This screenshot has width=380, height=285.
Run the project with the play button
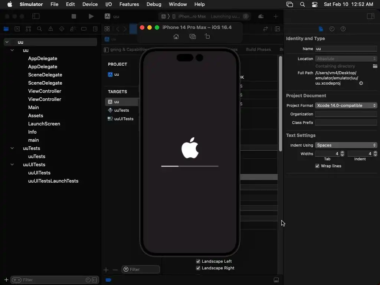91,16
